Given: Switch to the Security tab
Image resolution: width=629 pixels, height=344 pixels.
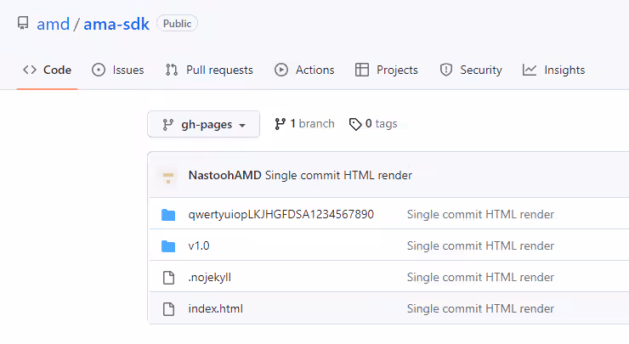Looking at the screenshot, I should (471, 70).
